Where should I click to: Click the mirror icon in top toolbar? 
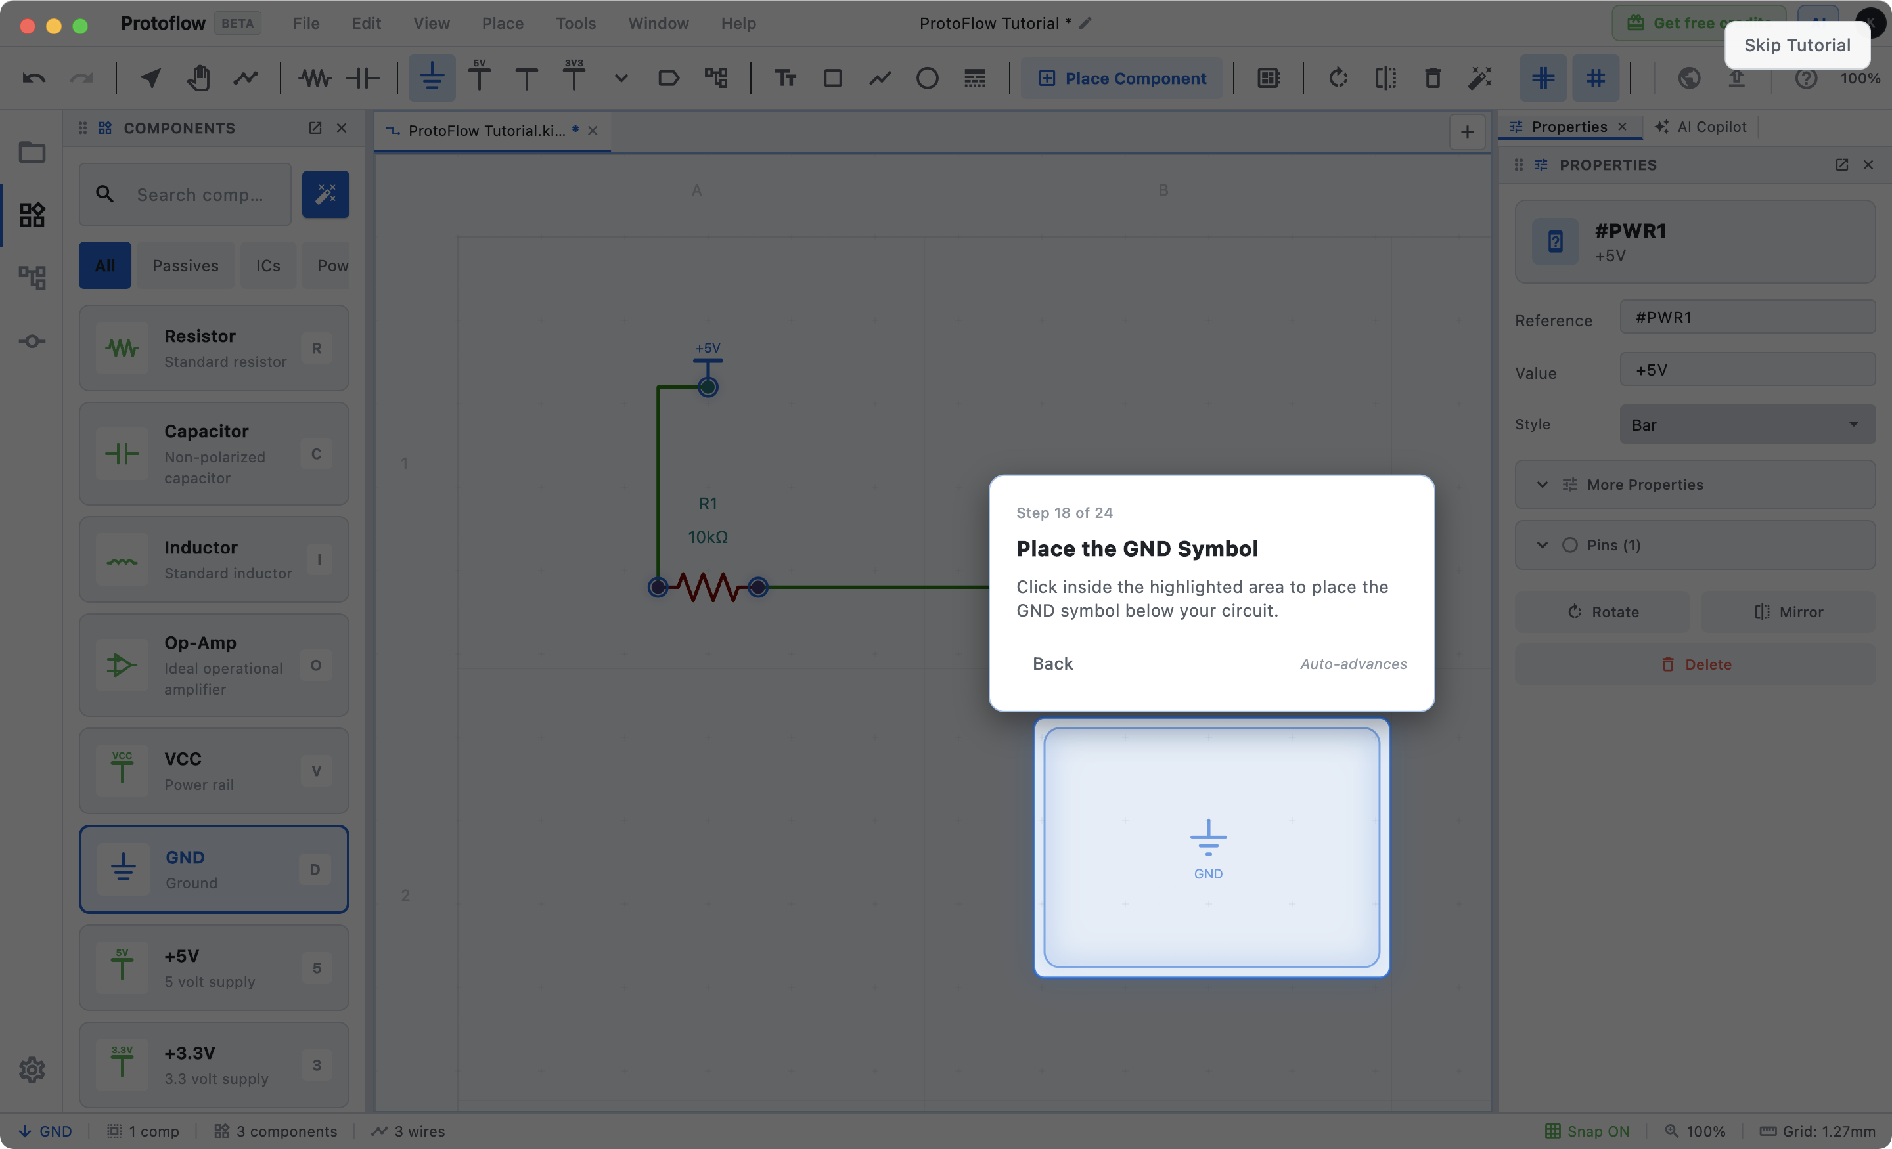(x=1385, y=77)
